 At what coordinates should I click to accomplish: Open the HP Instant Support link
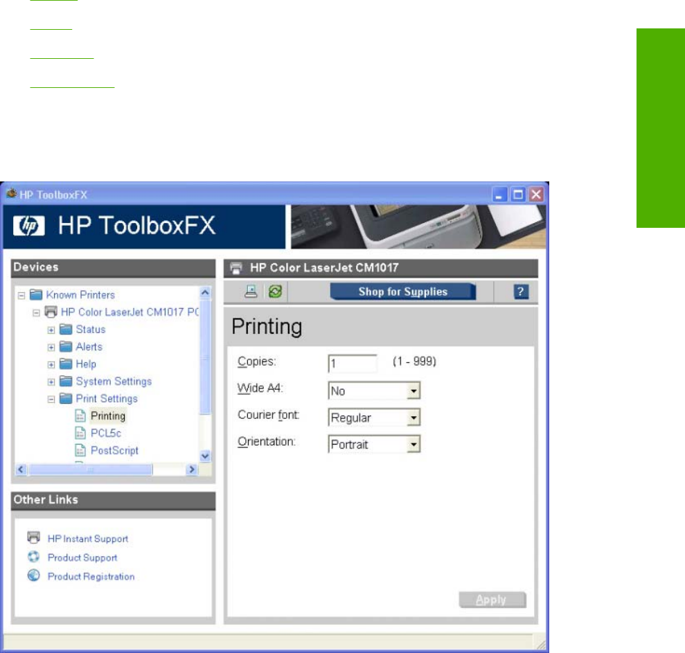click(x=88, y=539)
